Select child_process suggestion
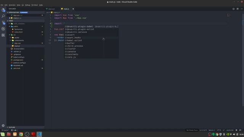244x137 pixels. point(91,46)
